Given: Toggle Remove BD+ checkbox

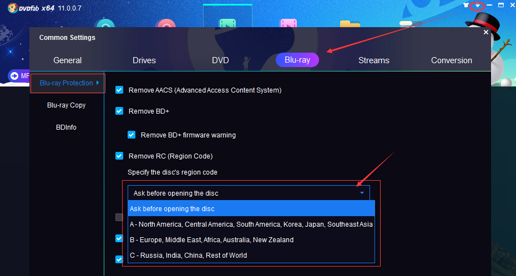Looking at the screenshot, I should [x=119, y=111].
